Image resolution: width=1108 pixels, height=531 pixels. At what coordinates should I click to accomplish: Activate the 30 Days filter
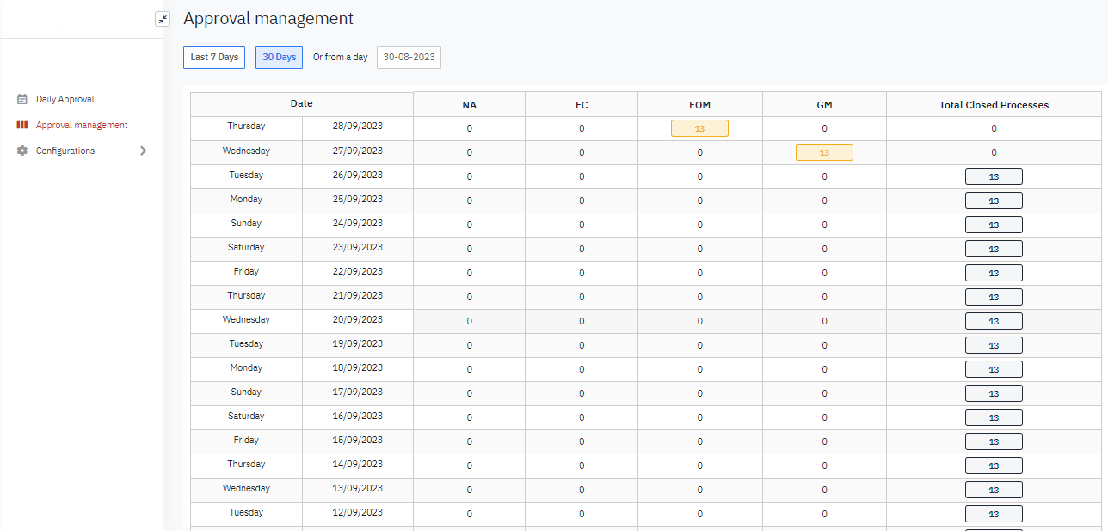279,57
